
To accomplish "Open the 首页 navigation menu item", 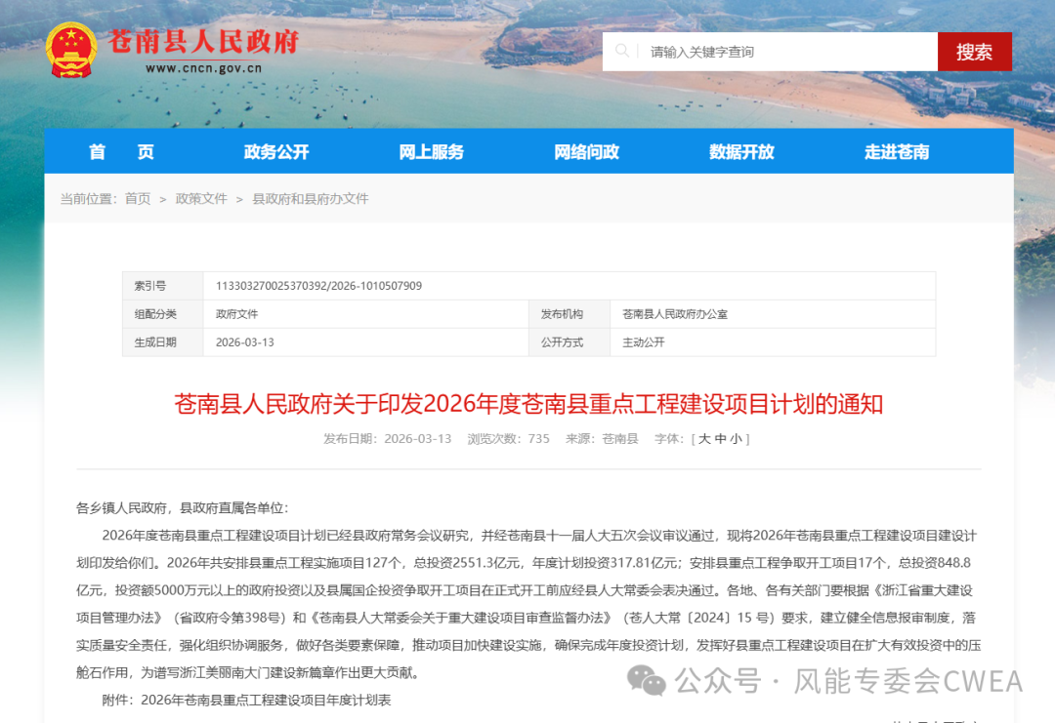I will (x=121, y=152).
